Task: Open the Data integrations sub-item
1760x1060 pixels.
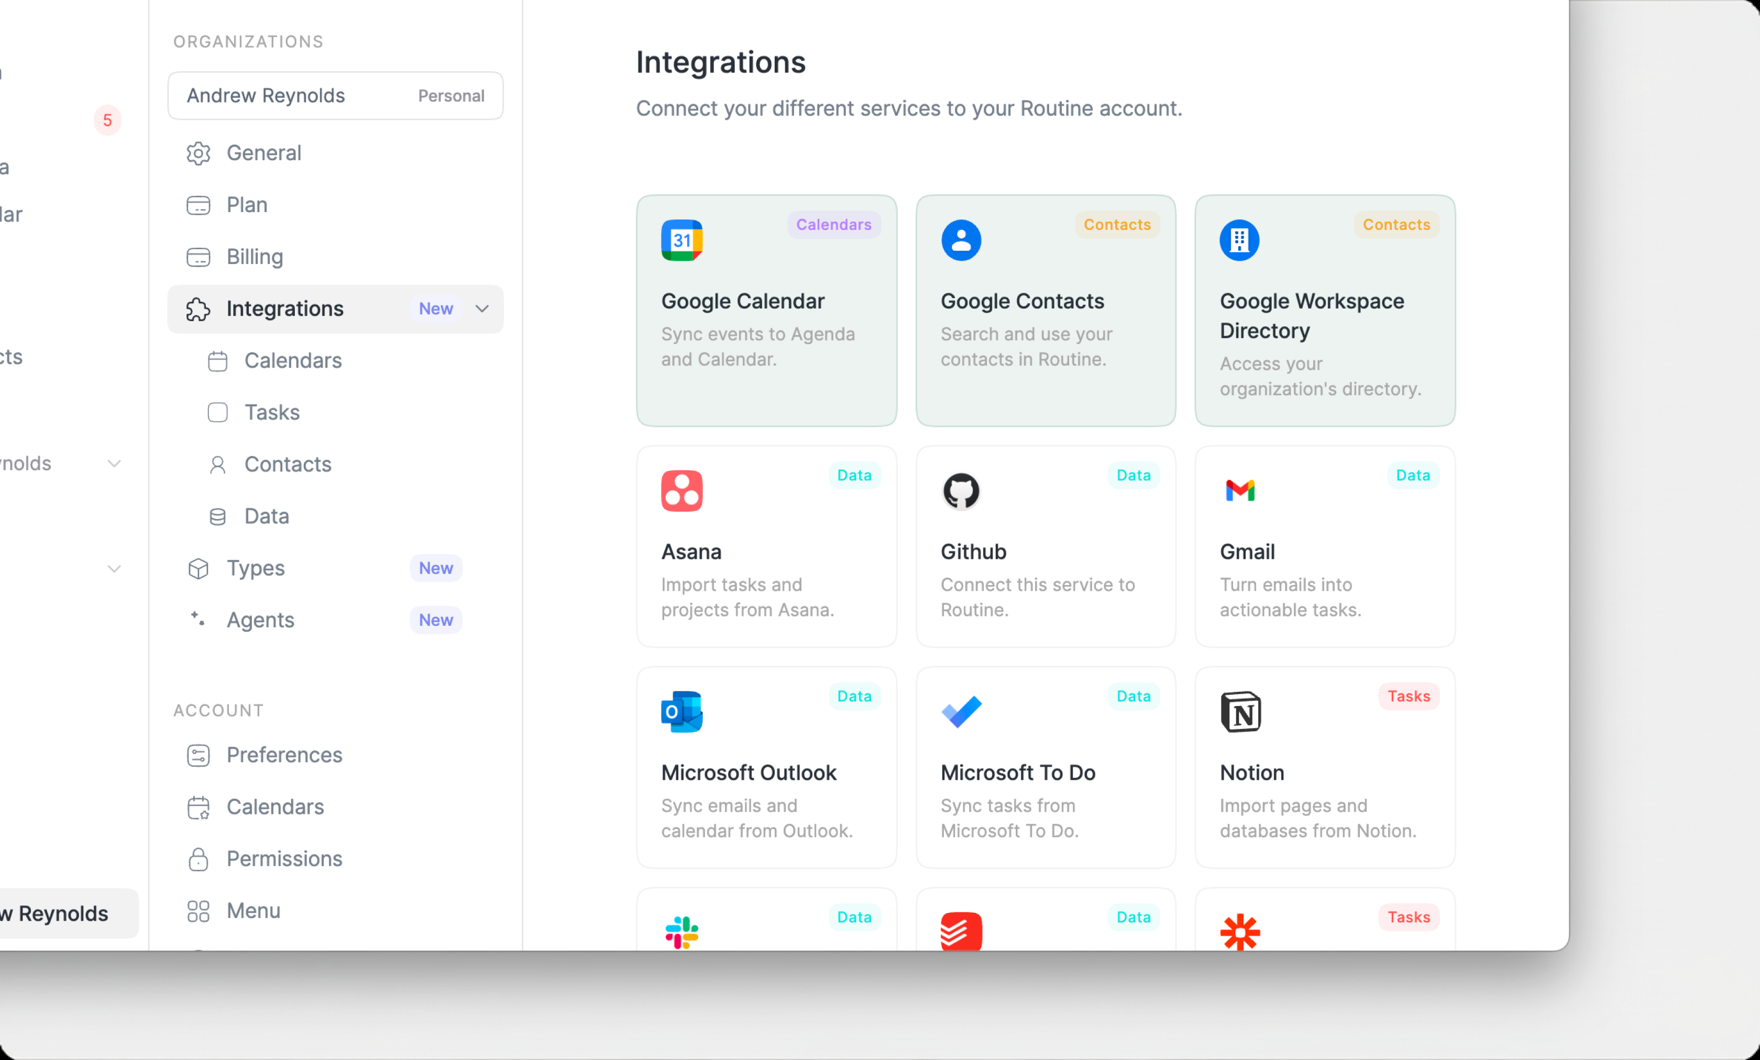Action: click(x=335, y=516)
